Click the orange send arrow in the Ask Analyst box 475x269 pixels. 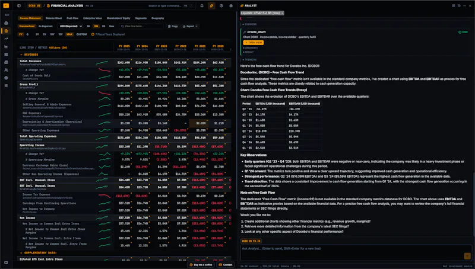pos(467,256)
